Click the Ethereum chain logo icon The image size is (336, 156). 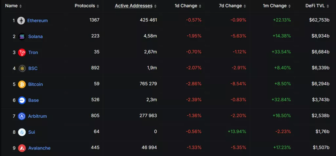21,21
